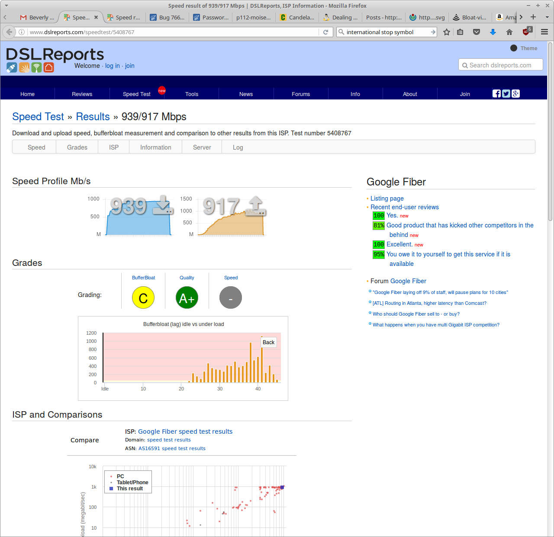Open the Forums nav menu

tap(301, 94)
